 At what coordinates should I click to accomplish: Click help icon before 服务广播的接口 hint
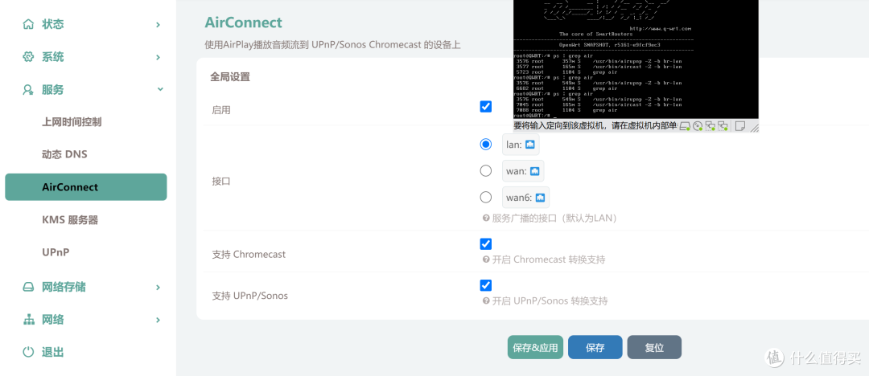pos(486,219)
